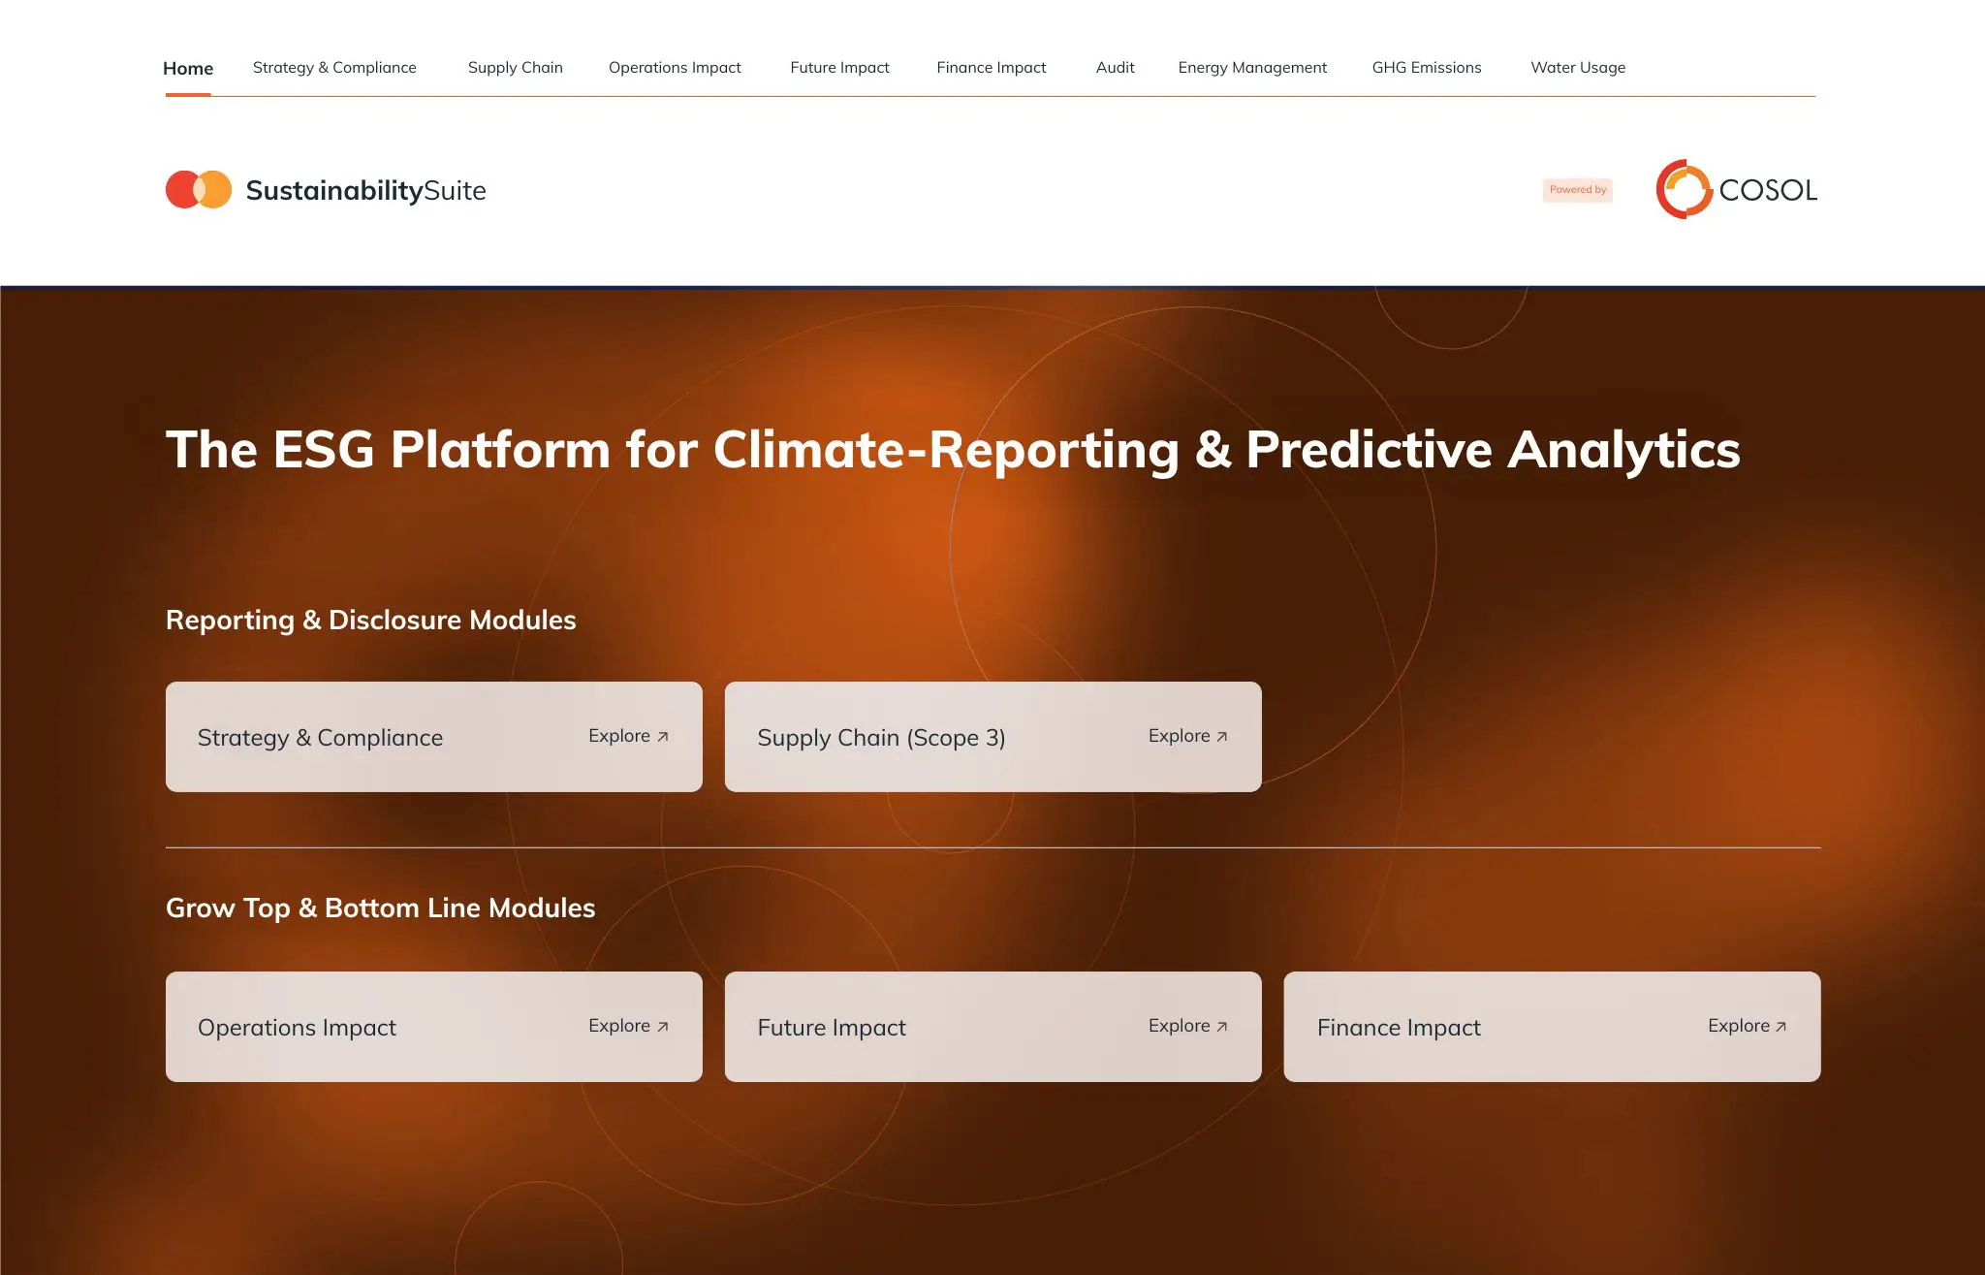The image size is (1985, 1275).
Task: Click arrow icon on Strategy & Compliance card
Action: [663, 737]
